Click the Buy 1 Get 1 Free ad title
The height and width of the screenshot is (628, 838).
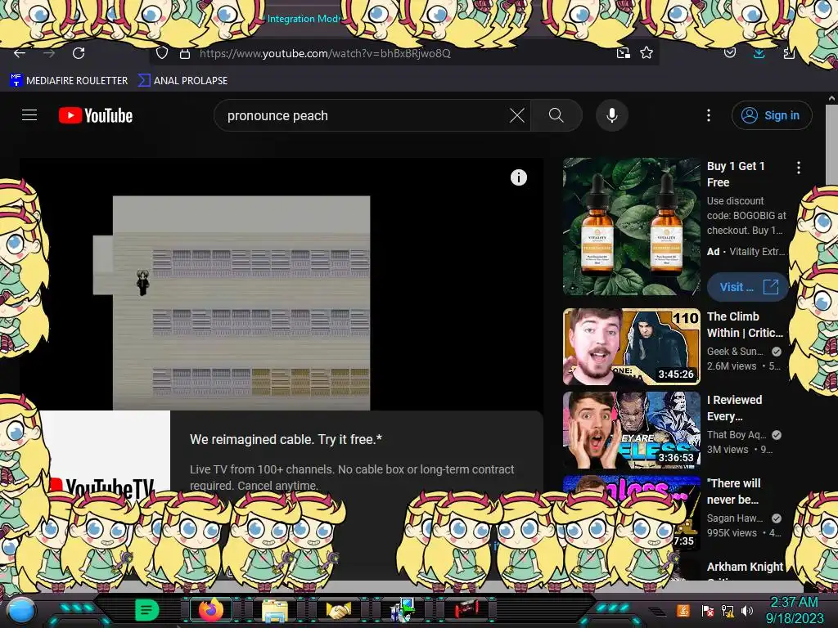click(736, 174)
